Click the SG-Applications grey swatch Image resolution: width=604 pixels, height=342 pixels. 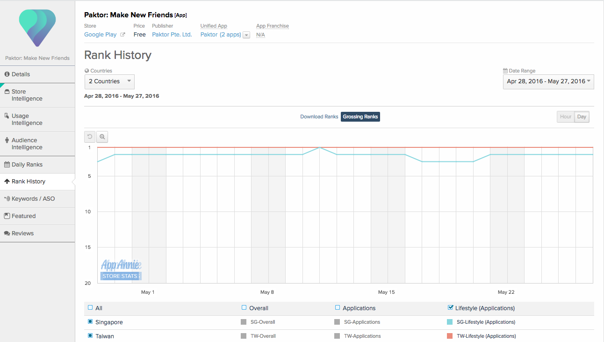(337, 322)
